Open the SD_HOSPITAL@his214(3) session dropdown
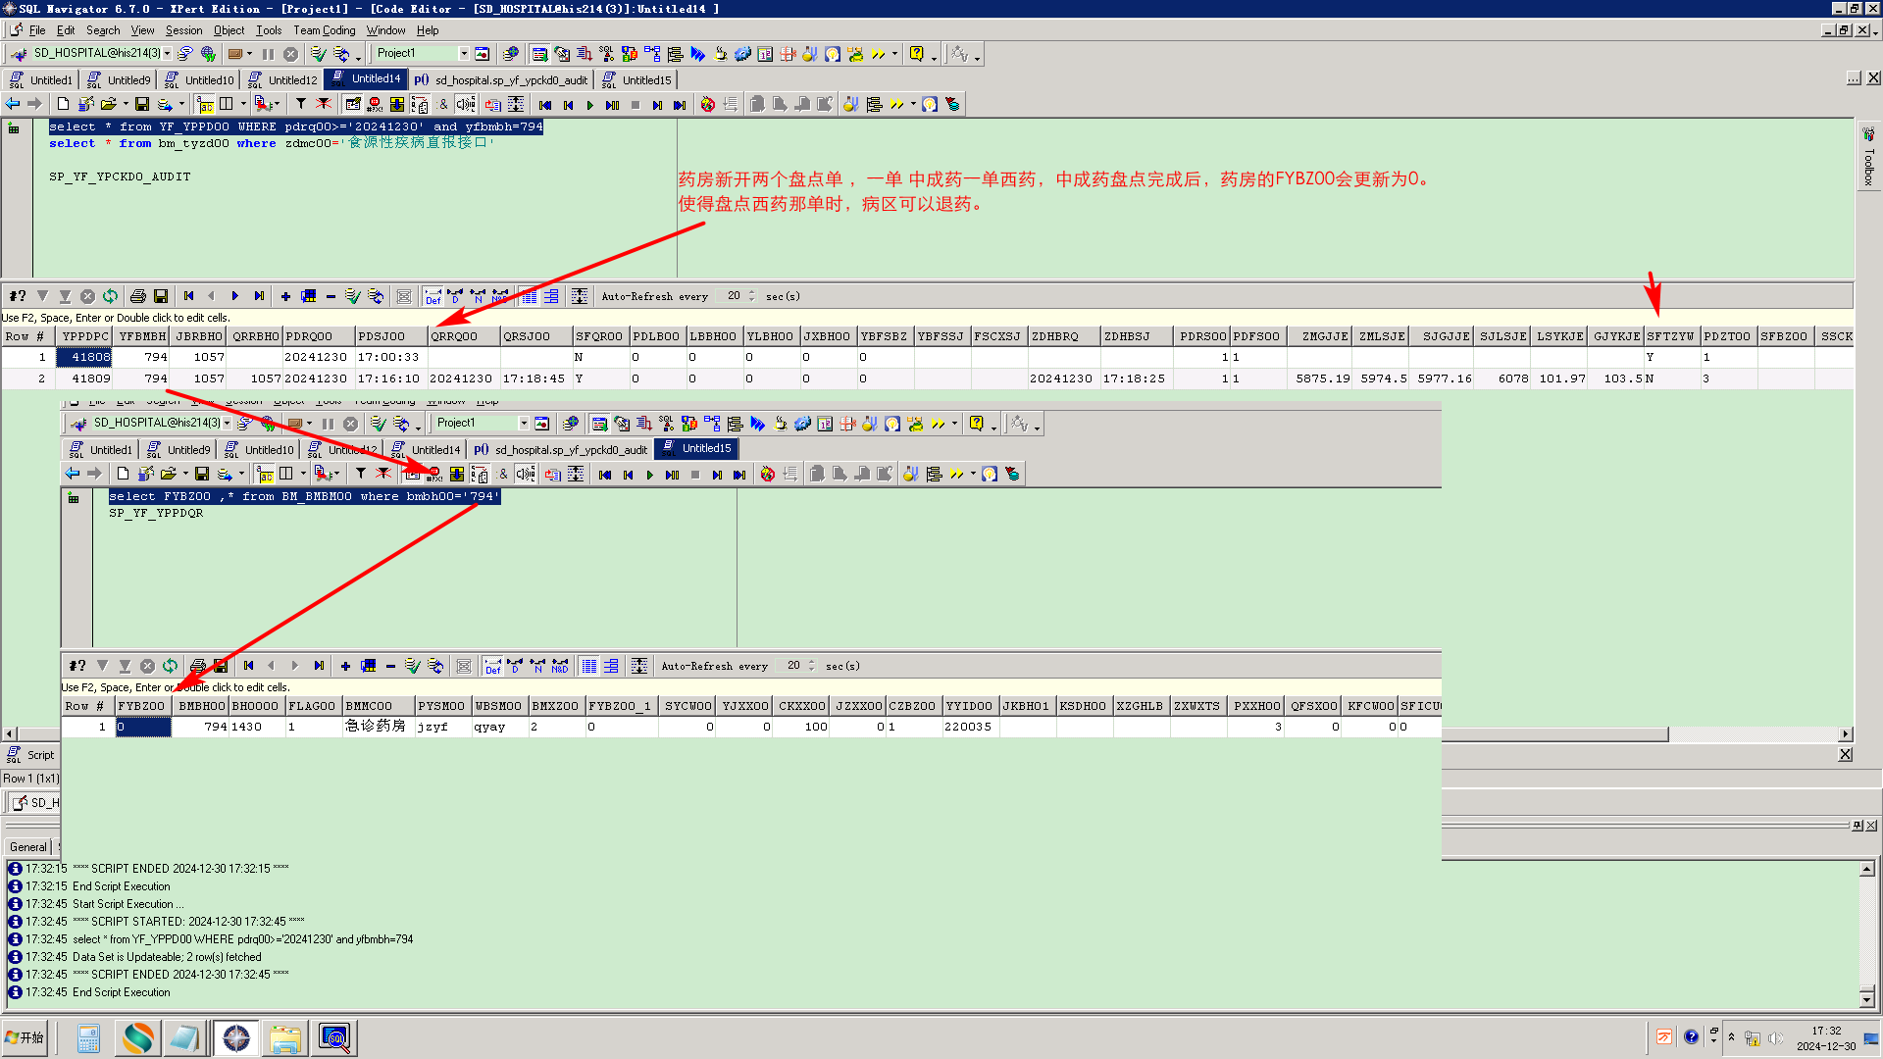 pyautogui.click(x=168, y=54)
